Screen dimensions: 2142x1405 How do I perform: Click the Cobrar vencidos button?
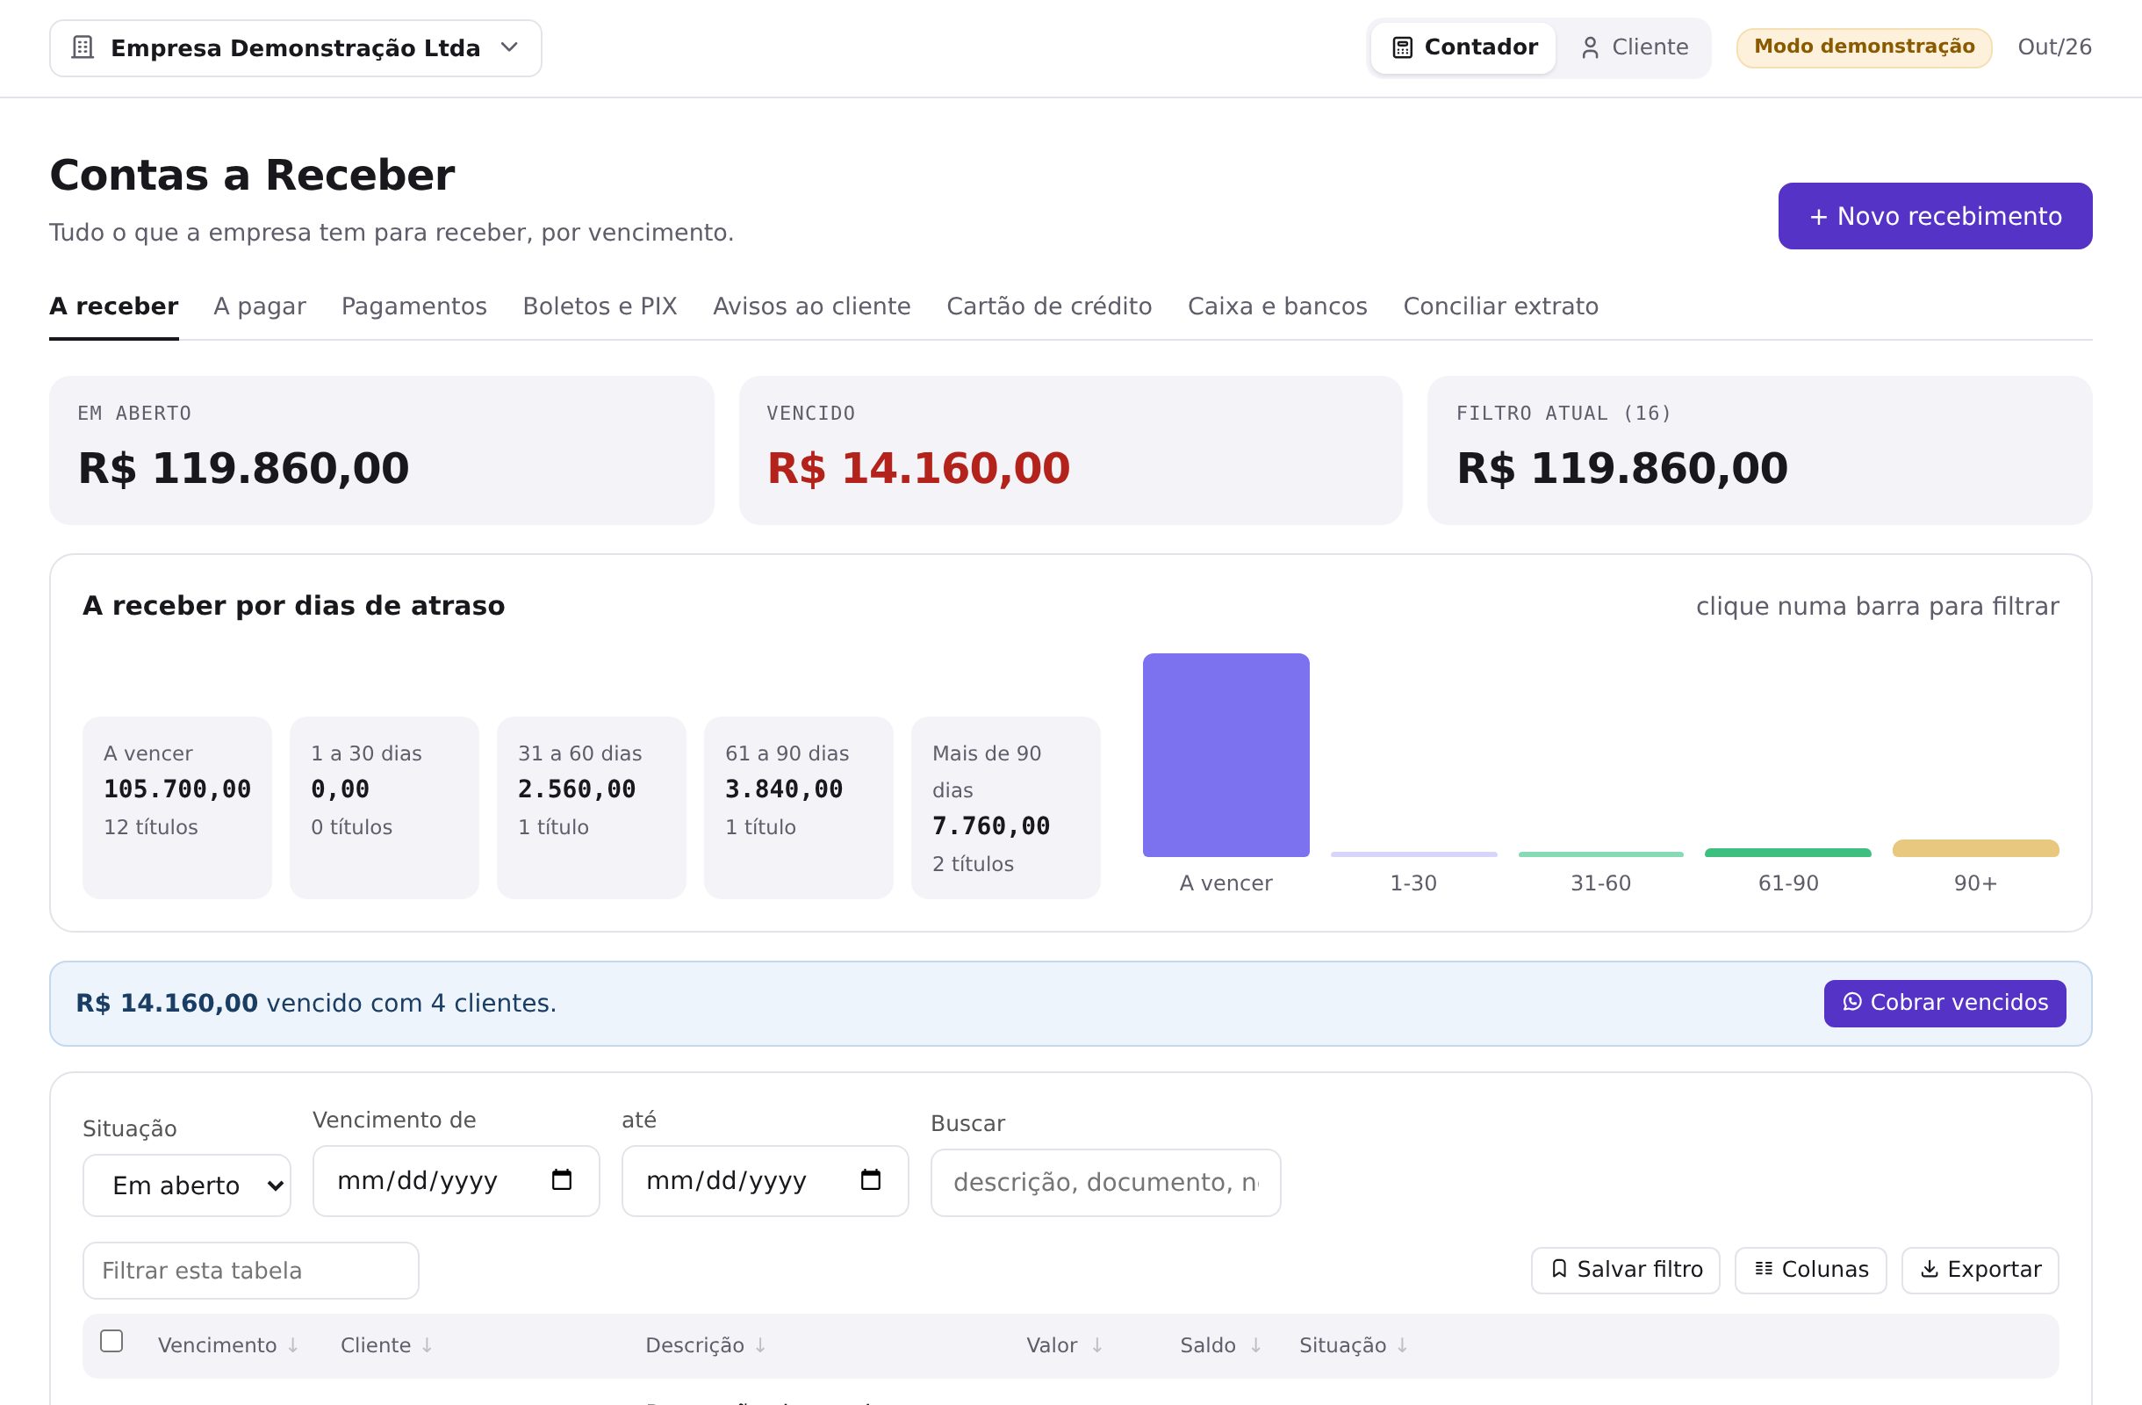1944,1003
